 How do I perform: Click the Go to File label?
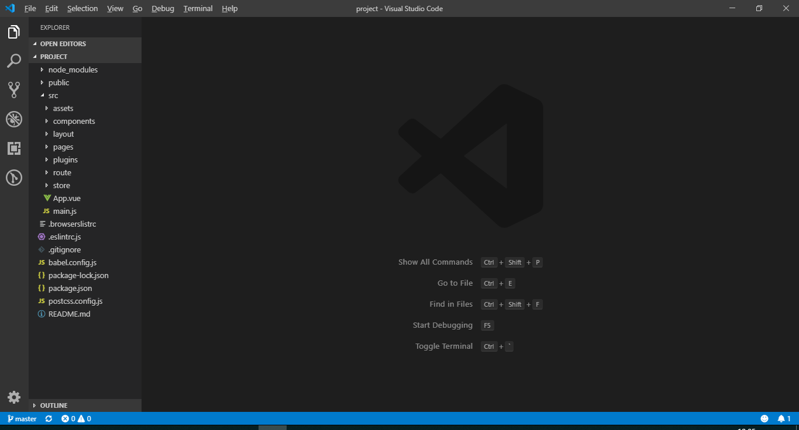pos(455,283)
